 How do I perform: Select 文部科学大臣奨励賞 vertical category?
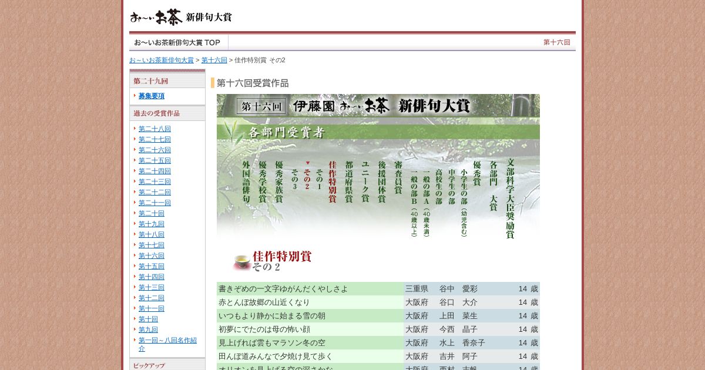[x=510, y=198]
